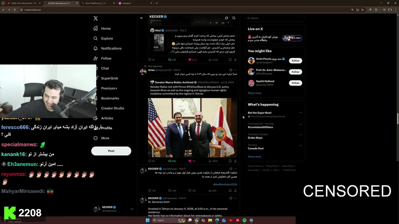
Task: Reload the page in the browser toolbar
Action: tap(14, 10)
